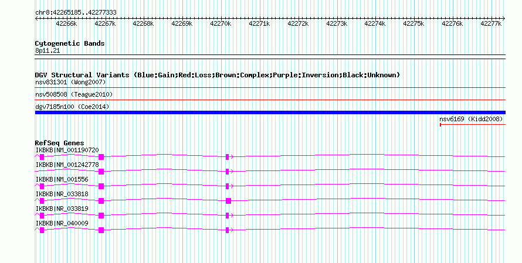
Task: Click the blue dgv7185n100 gain bar
Action: coord(270,112)
